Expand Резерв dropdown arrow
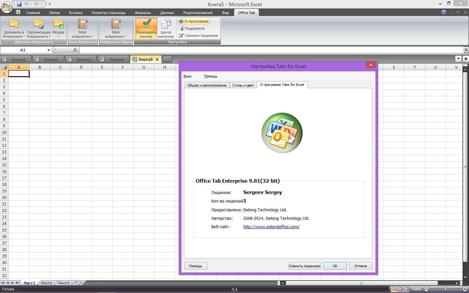This screenshot has width=469, height=293. click(58, 36)
